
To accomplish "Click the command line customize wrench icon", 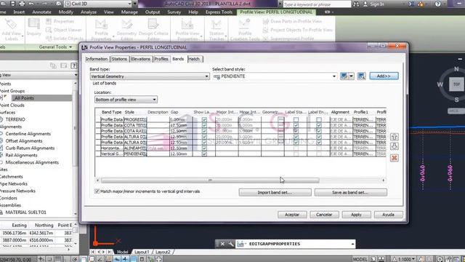I will (231, 244).
